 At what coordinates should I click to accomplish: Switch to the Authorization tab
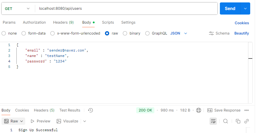click(x=34, y=22)
